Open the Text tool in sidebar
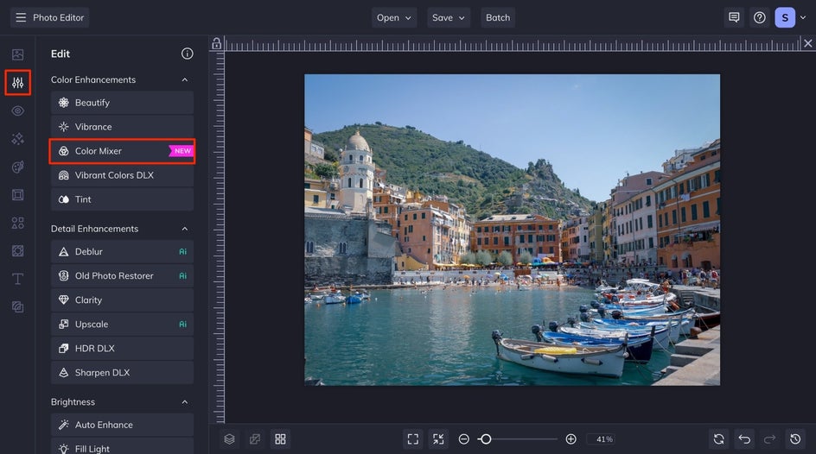 pos(17,279)
